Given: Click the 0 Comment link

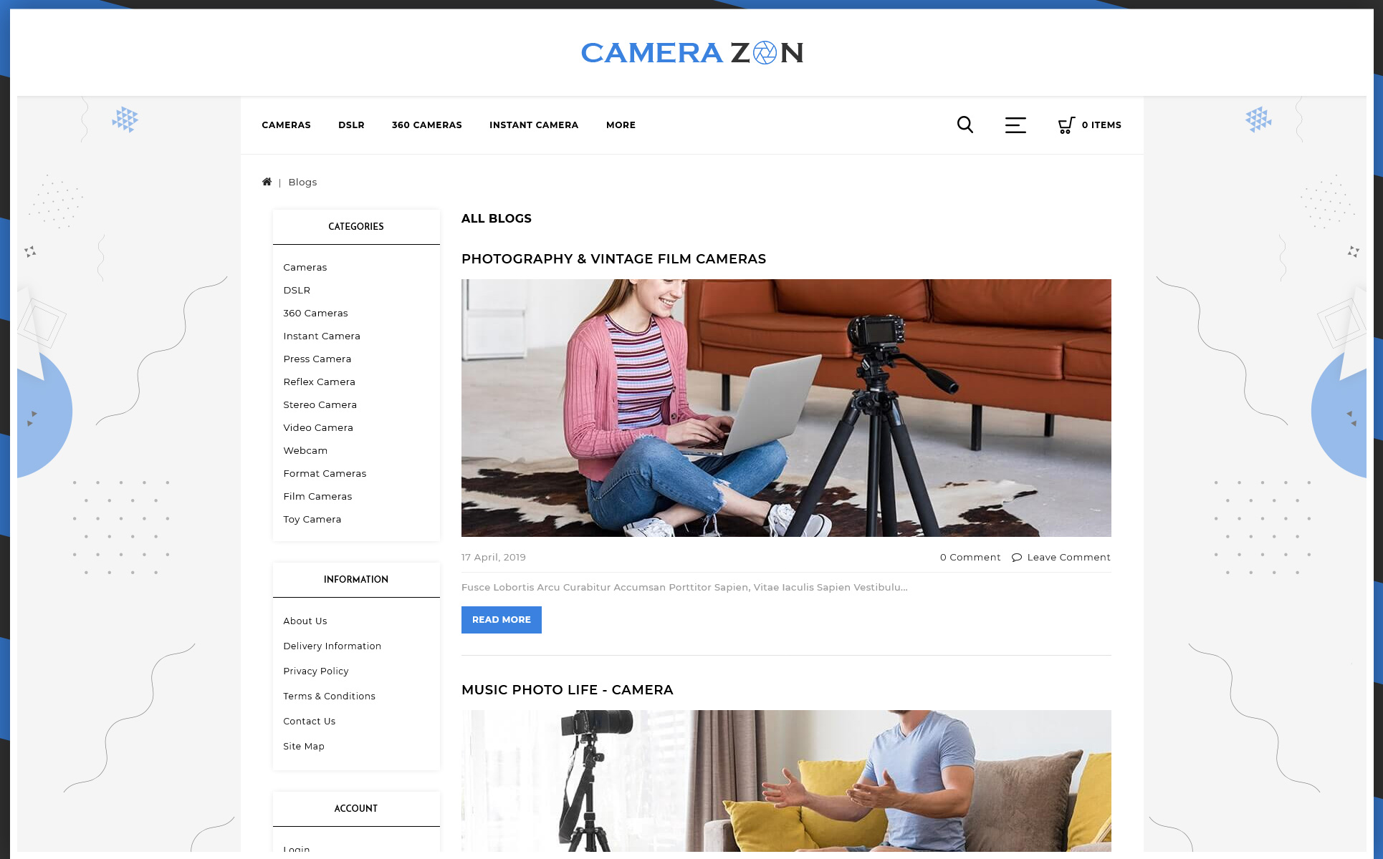Looking at the screenshot, I should 970,558.
